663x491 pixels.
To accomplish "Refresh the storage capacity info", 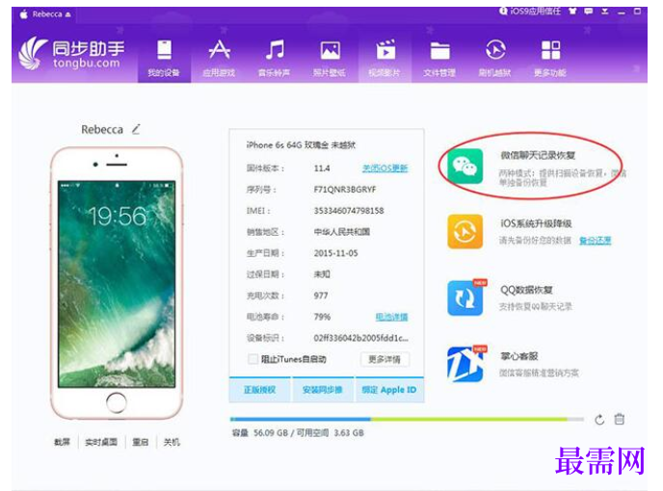I will coord(599,420).
